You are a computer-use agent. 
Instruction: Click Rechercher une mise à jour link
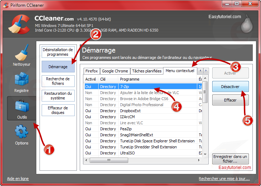tap(224, 179)
